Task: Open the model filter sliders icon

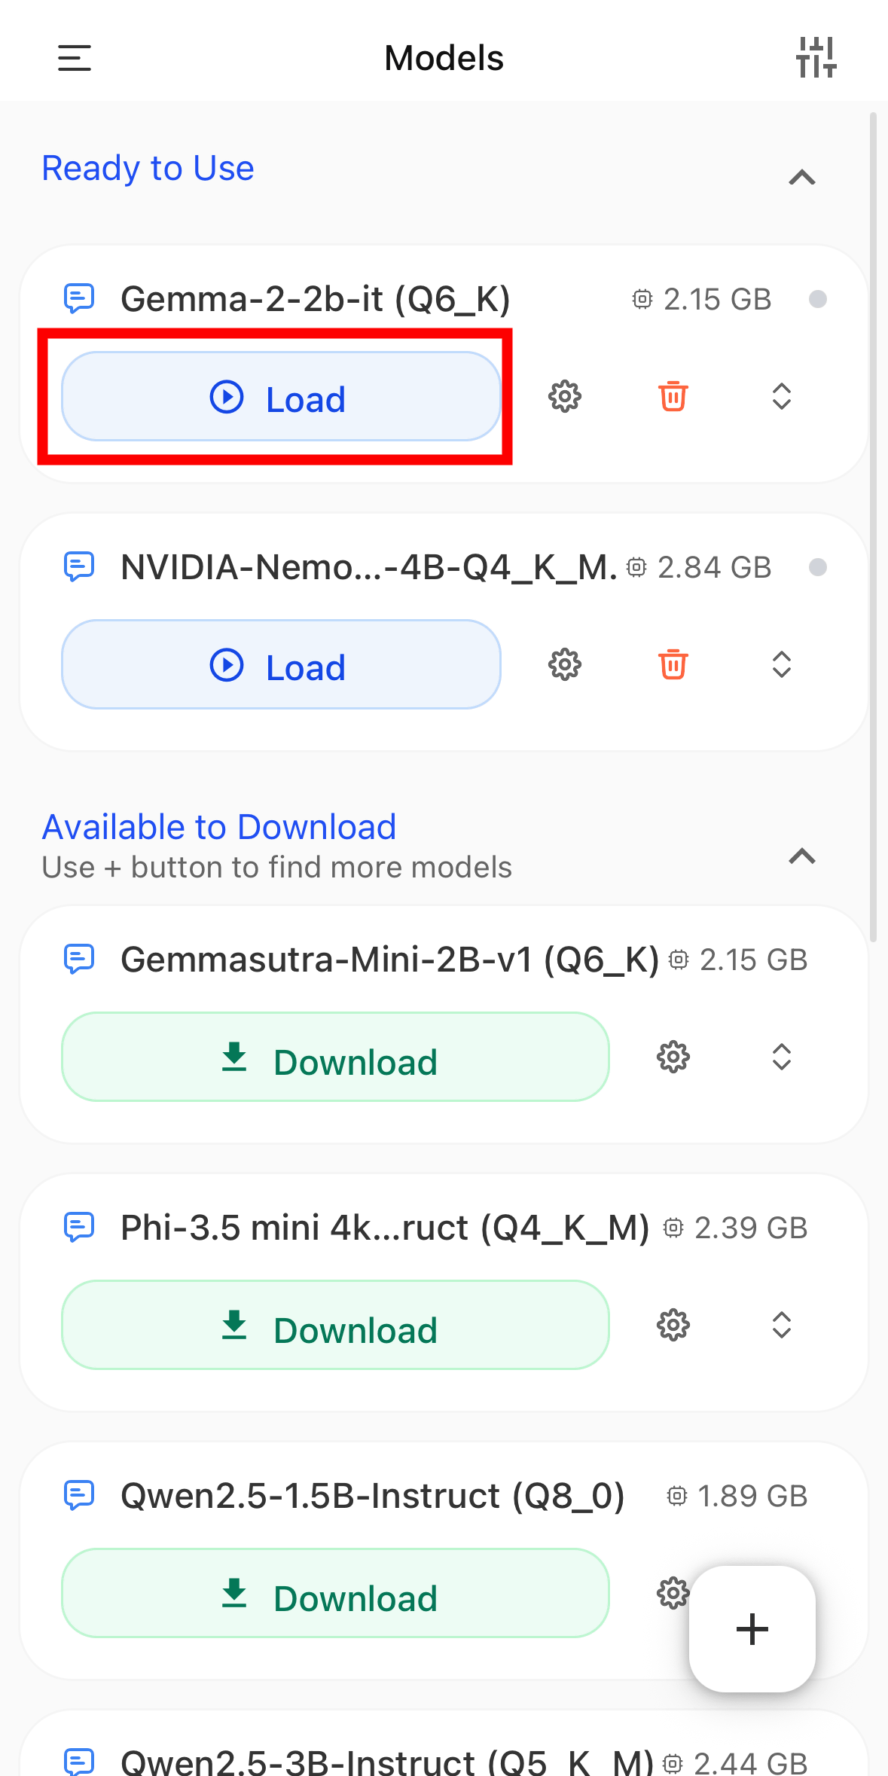Action: pos(816,57)
